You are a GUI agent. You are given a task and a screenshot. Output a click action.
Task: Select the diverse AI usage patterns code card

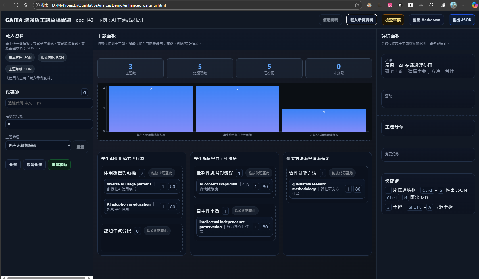click(131, 187)
